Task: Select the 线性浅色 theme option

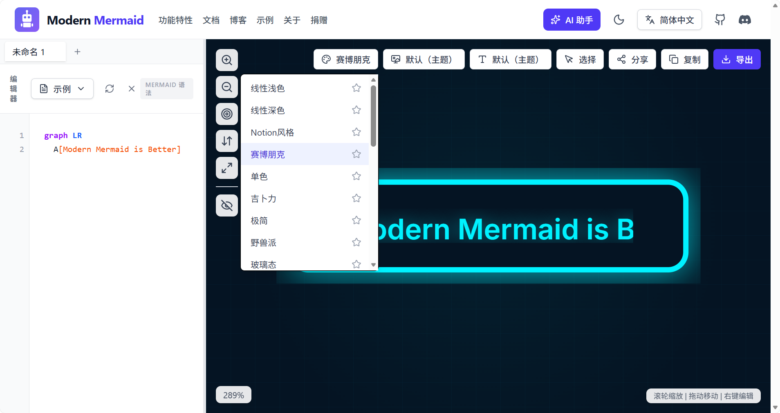Action: point(305,88)
